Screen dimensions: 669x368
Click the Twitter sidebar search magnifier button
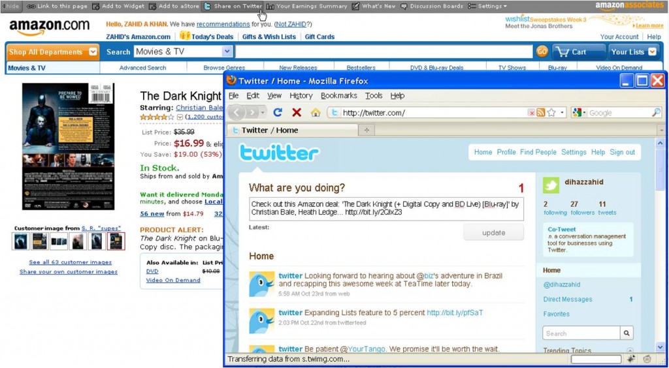(x=627, y=333)
